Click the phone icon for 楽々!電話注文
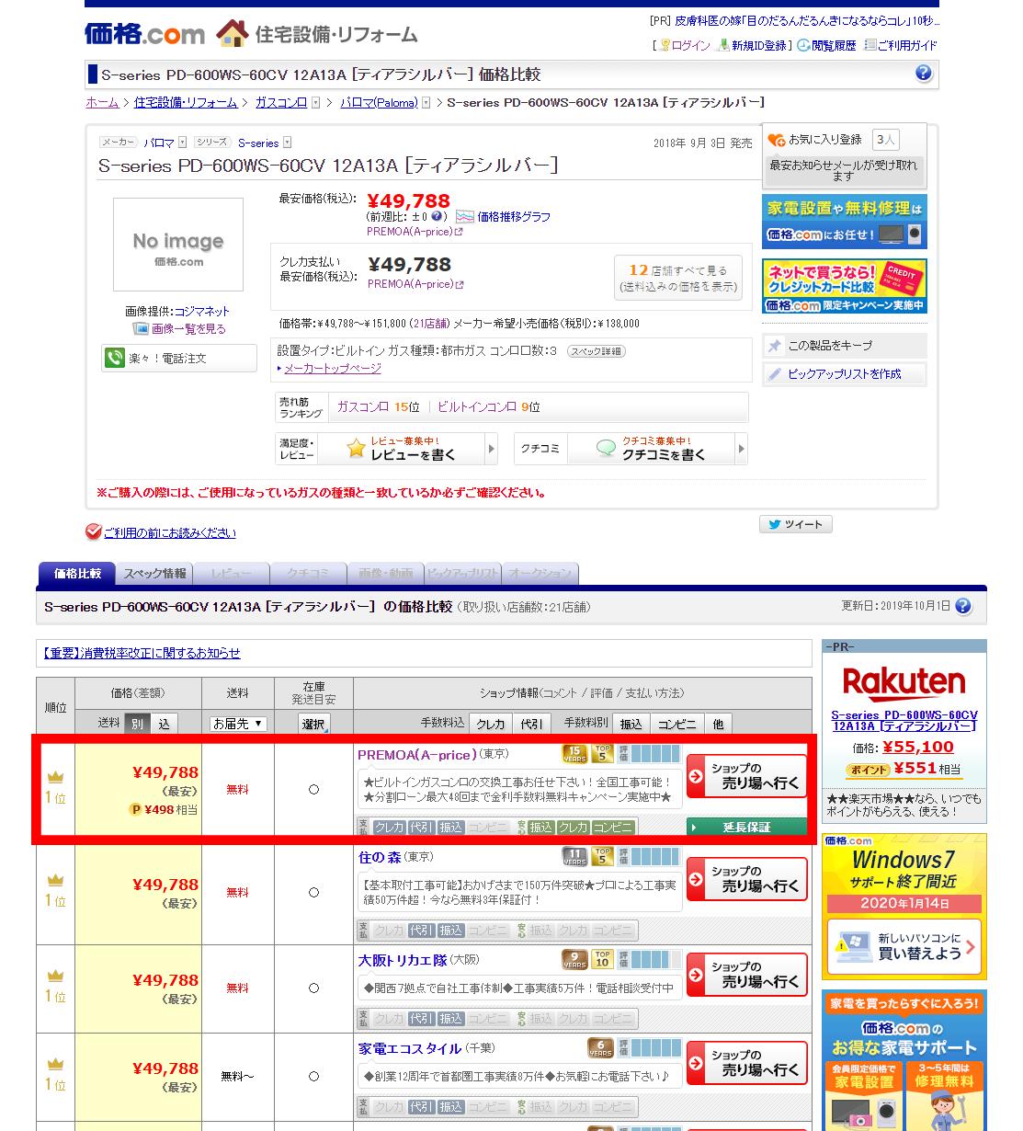 (x=115, y=358)
